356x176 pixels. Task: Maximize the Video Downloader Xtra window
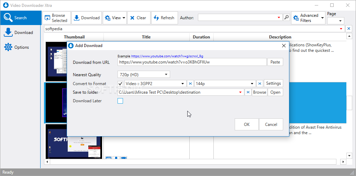[x=332, y=5]
